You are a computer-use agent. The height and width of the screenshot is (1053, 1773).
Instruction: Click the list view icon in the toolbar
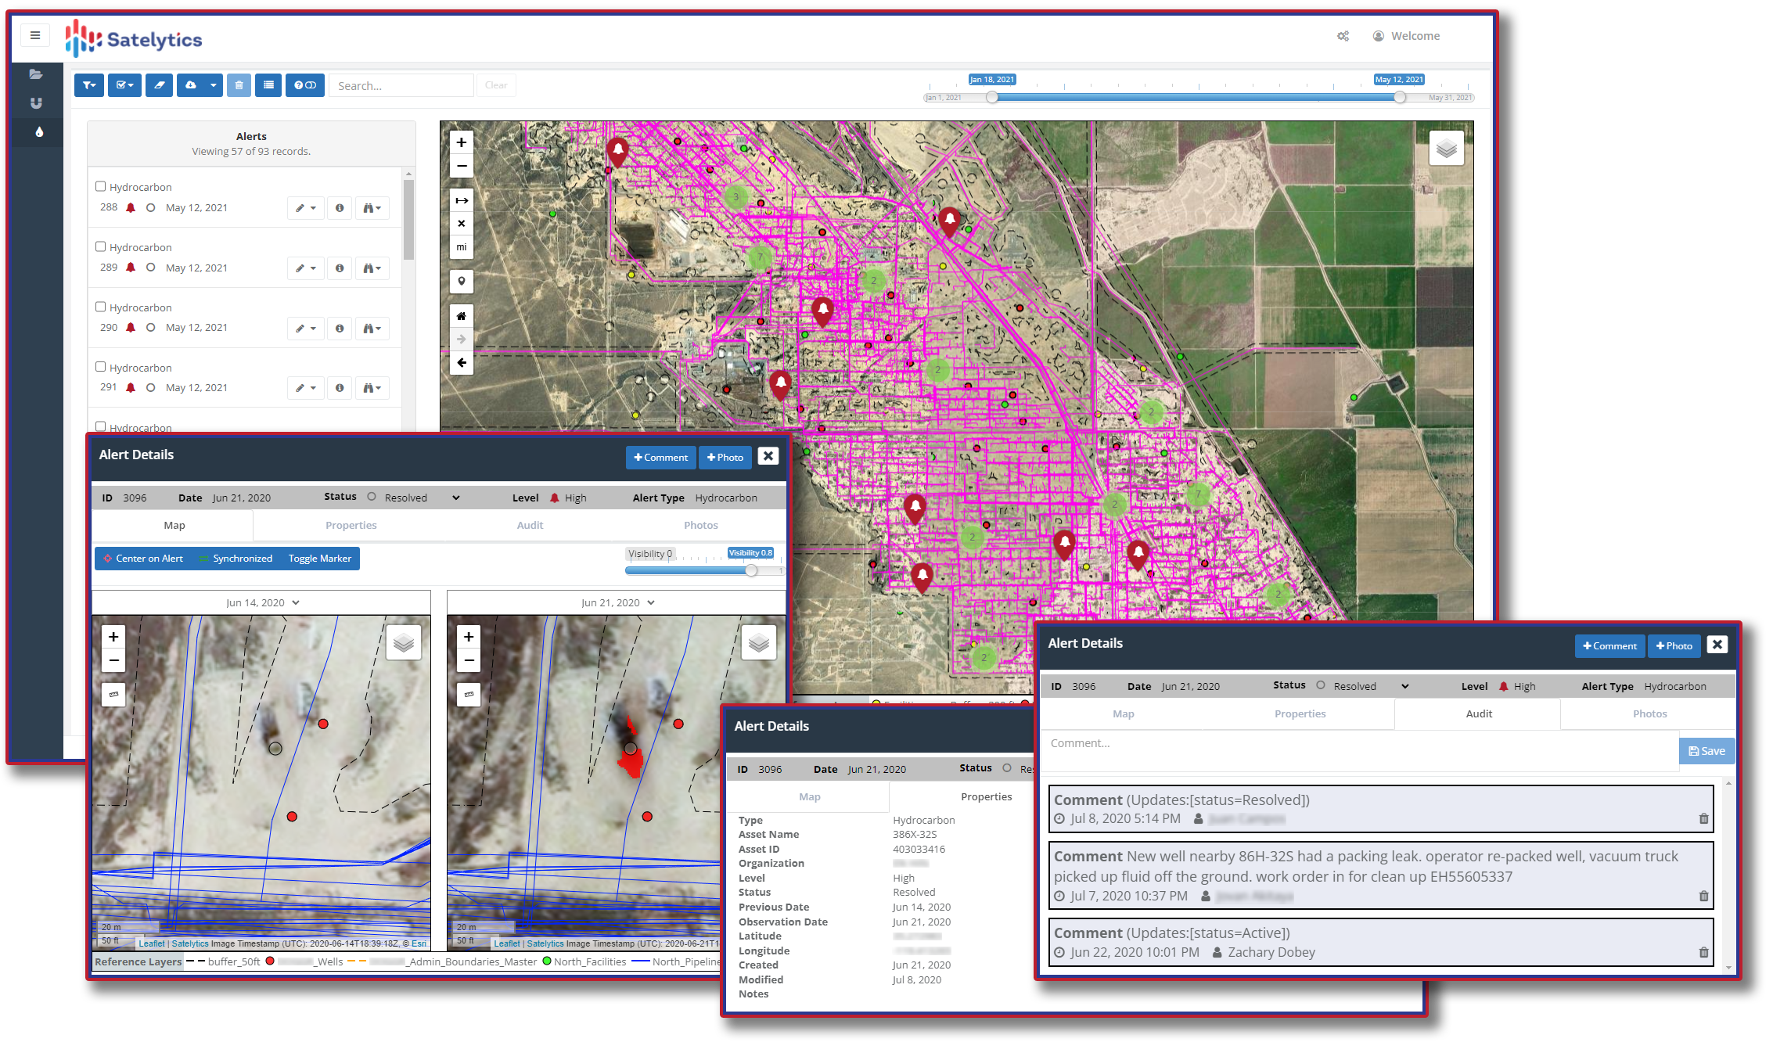[268, 85]
